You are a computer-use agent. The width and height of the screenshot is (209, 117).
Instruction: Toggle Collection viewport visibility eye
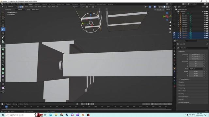205,12
